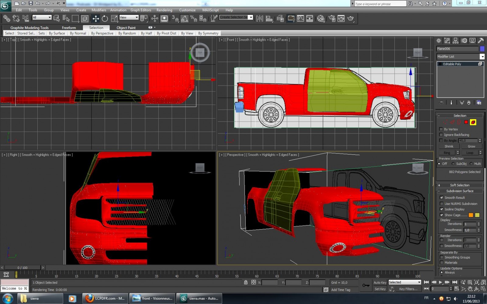Open the reference coordinate View dropdown
The image size is (487, 304).
tap(129, 18)
